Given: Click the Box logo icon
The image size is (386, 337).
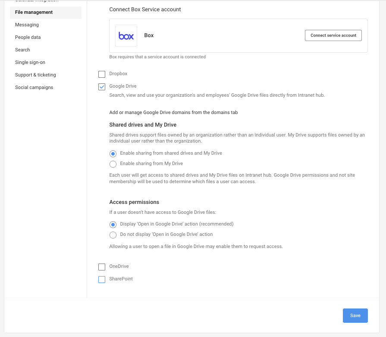Looking at the screenshot, I should point(126,35).
